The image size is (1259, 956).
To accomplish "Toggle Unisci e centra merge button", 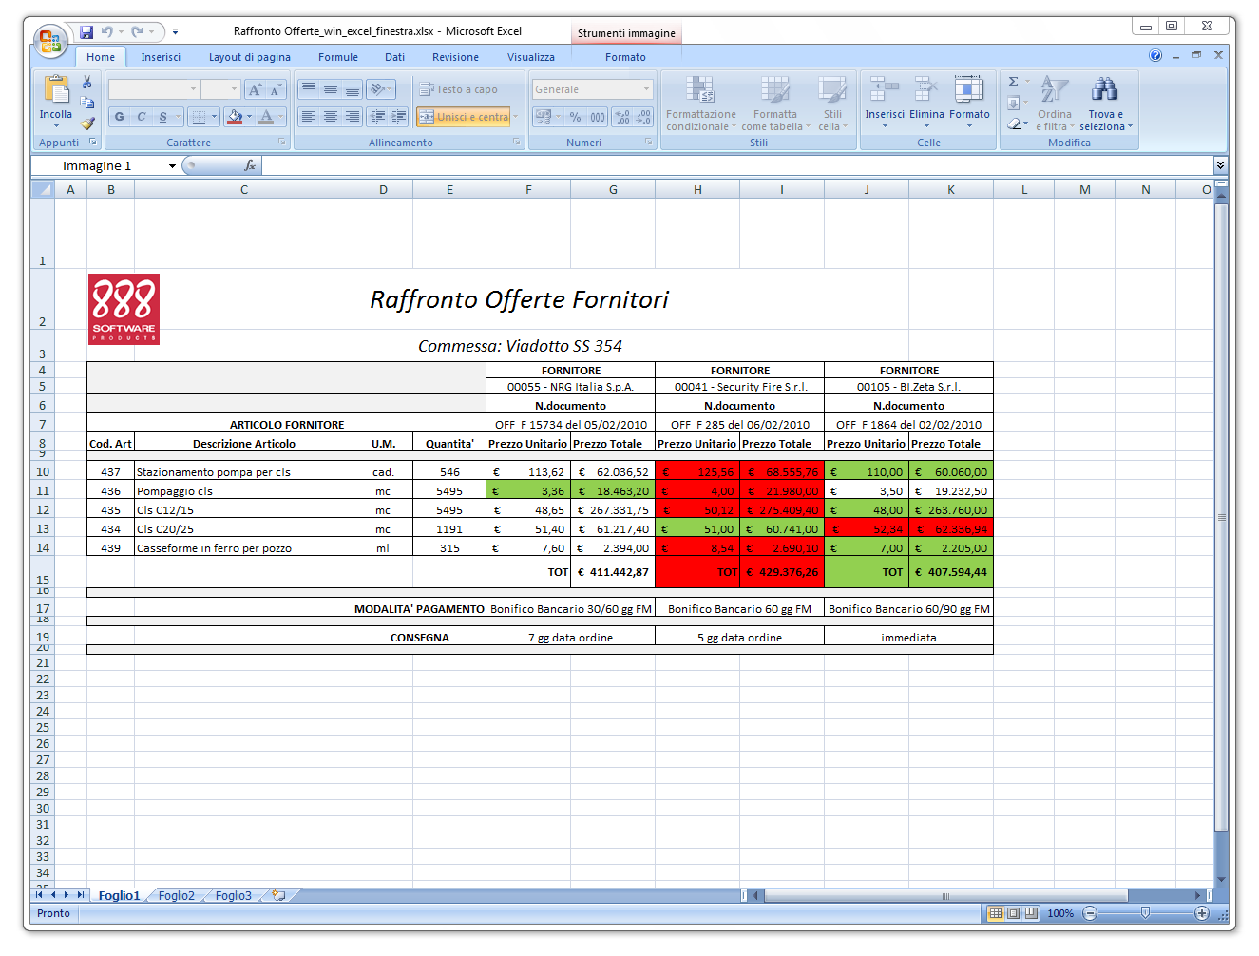I will 465,117.
